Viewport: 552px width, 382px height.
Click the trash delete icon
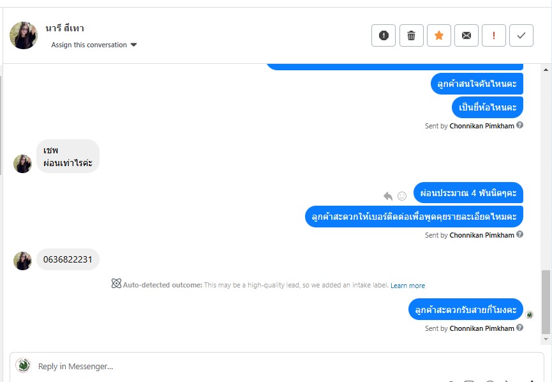point(412,36)
